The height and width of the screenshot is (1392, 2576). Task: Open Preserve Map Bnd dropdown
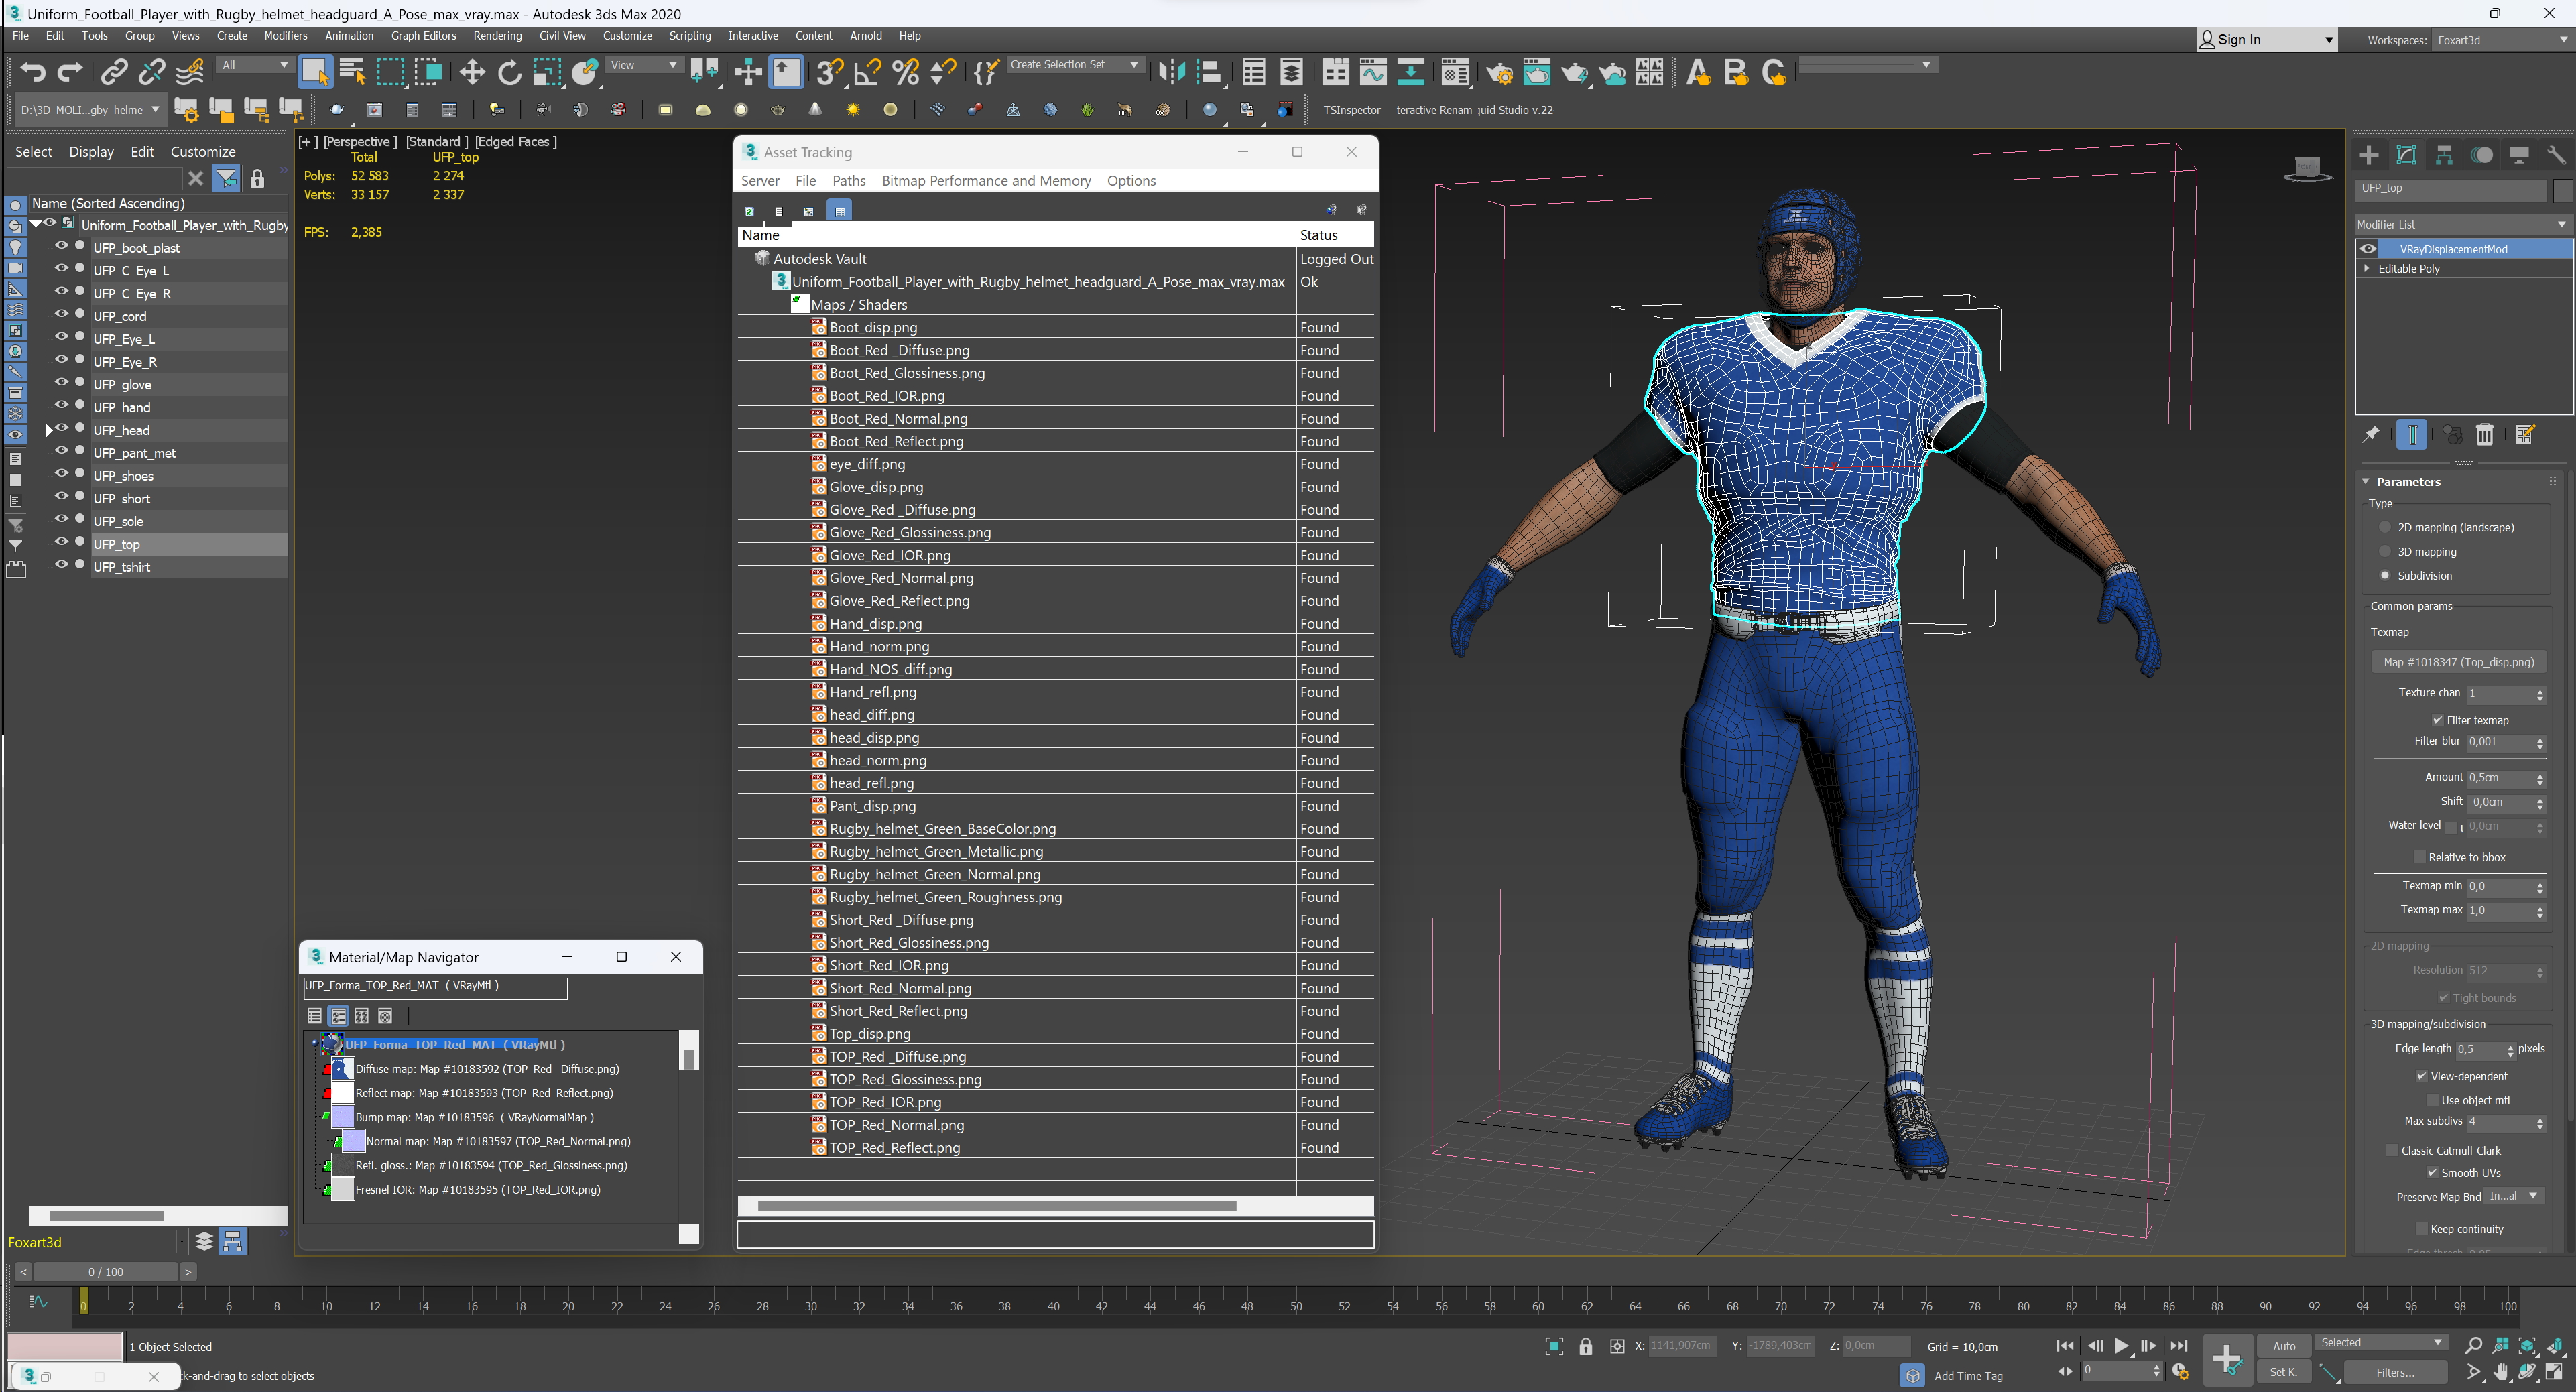coord(2513,1196)
